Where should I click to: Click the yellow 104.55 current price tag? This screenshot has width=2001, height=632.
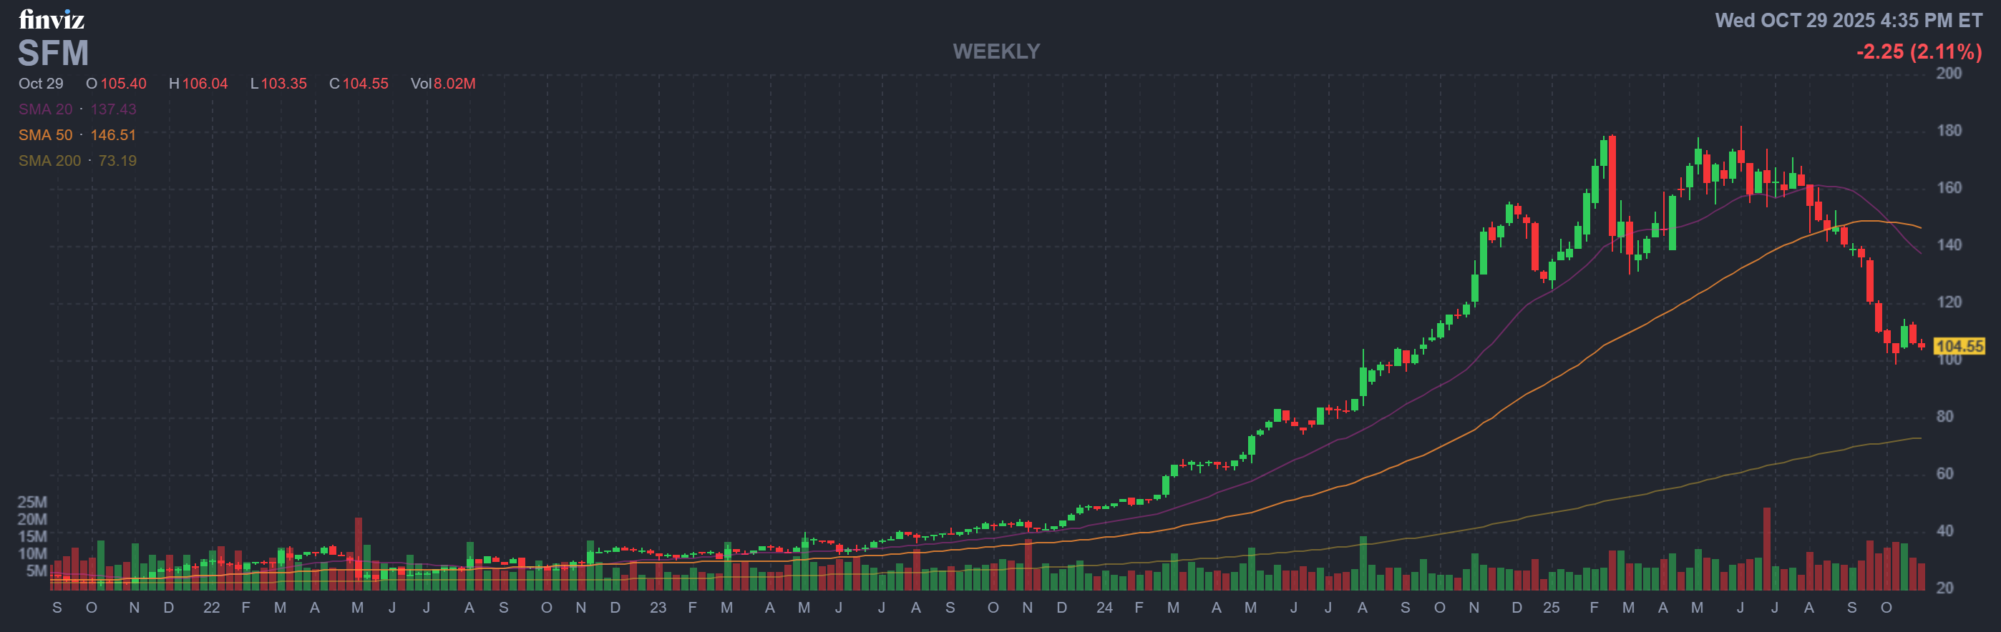tap(1958, 345)
